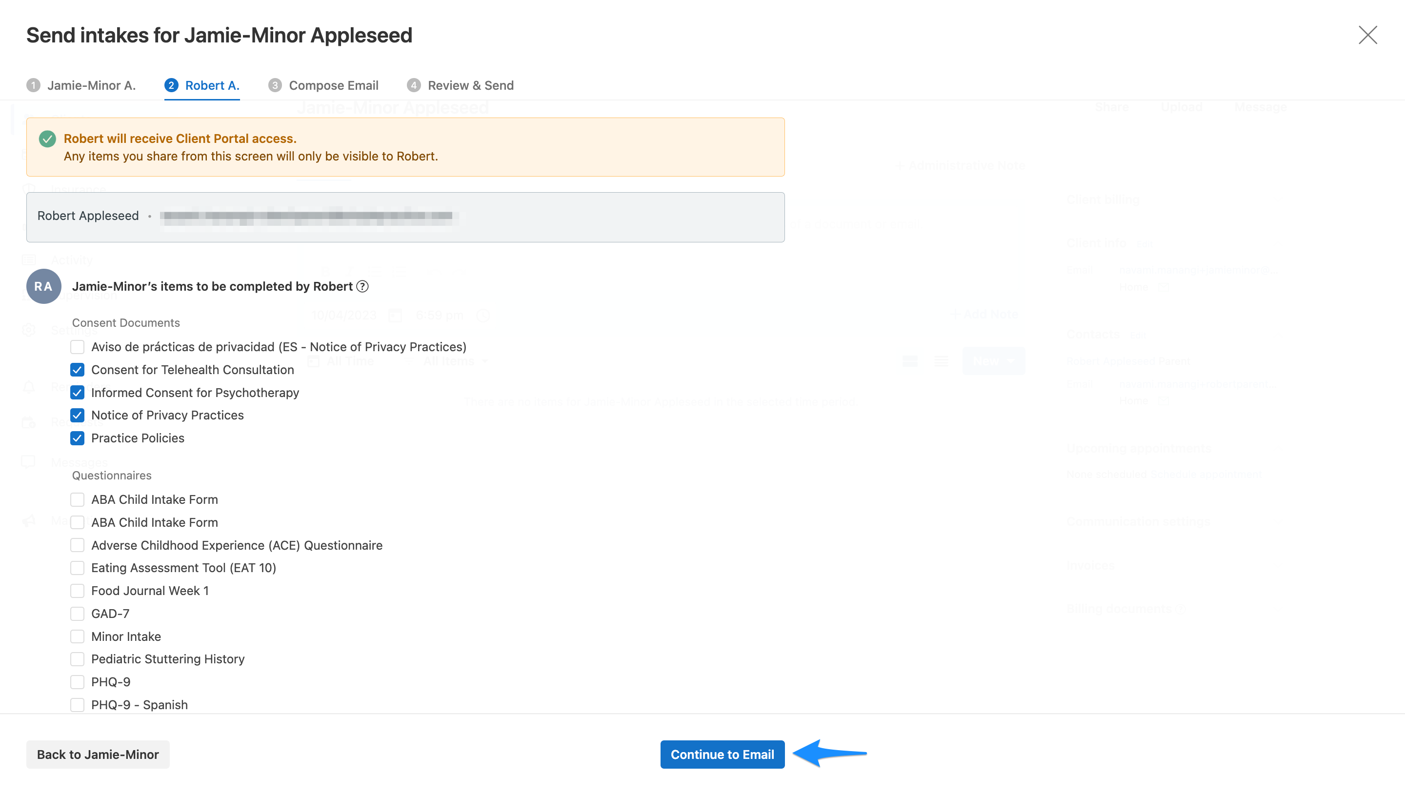Screen dimensions: 1405x795
Task: Check PHQ-9 - Spanish questionnaire
Action: click(x=78, y=705)
